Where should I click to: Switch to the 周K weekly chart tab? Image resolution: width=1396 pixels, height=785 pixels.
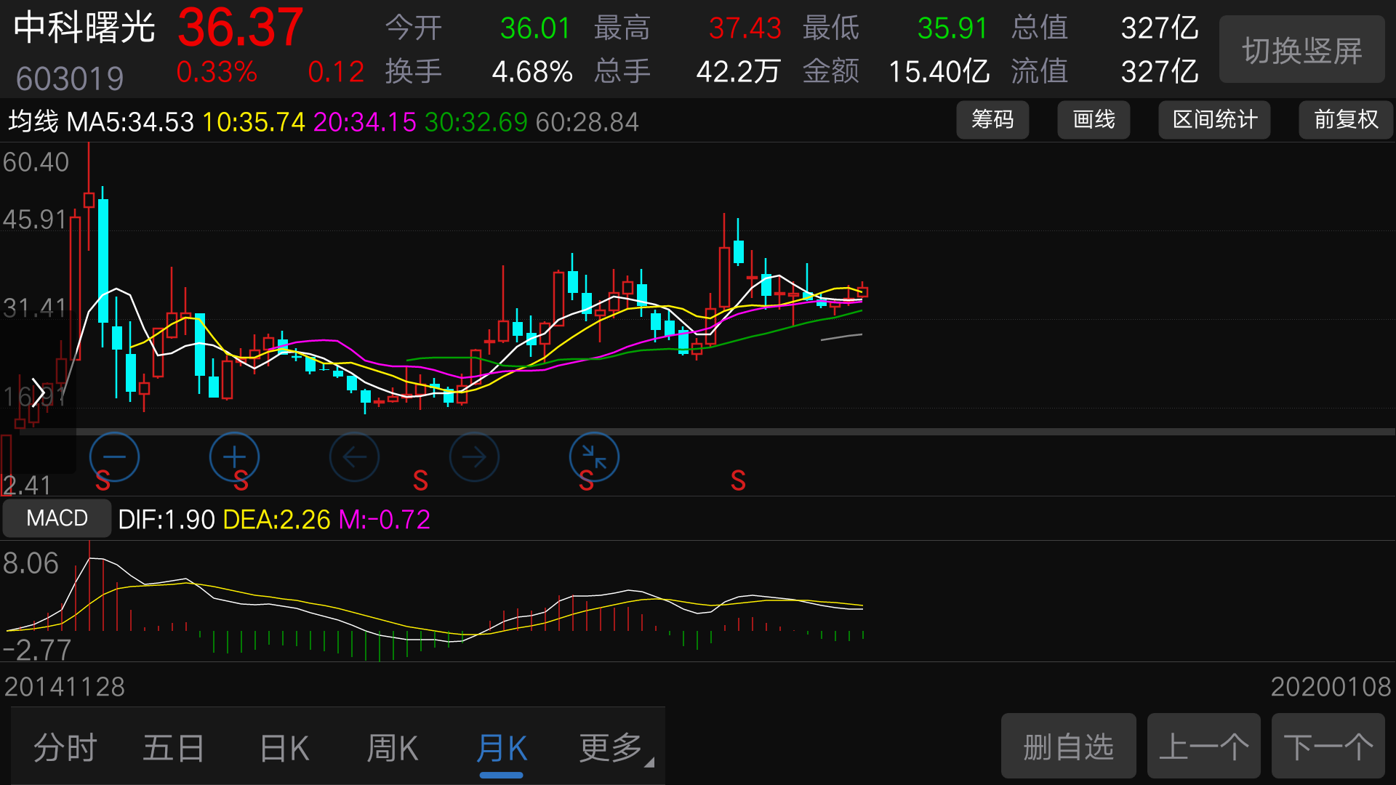[393, 747]
